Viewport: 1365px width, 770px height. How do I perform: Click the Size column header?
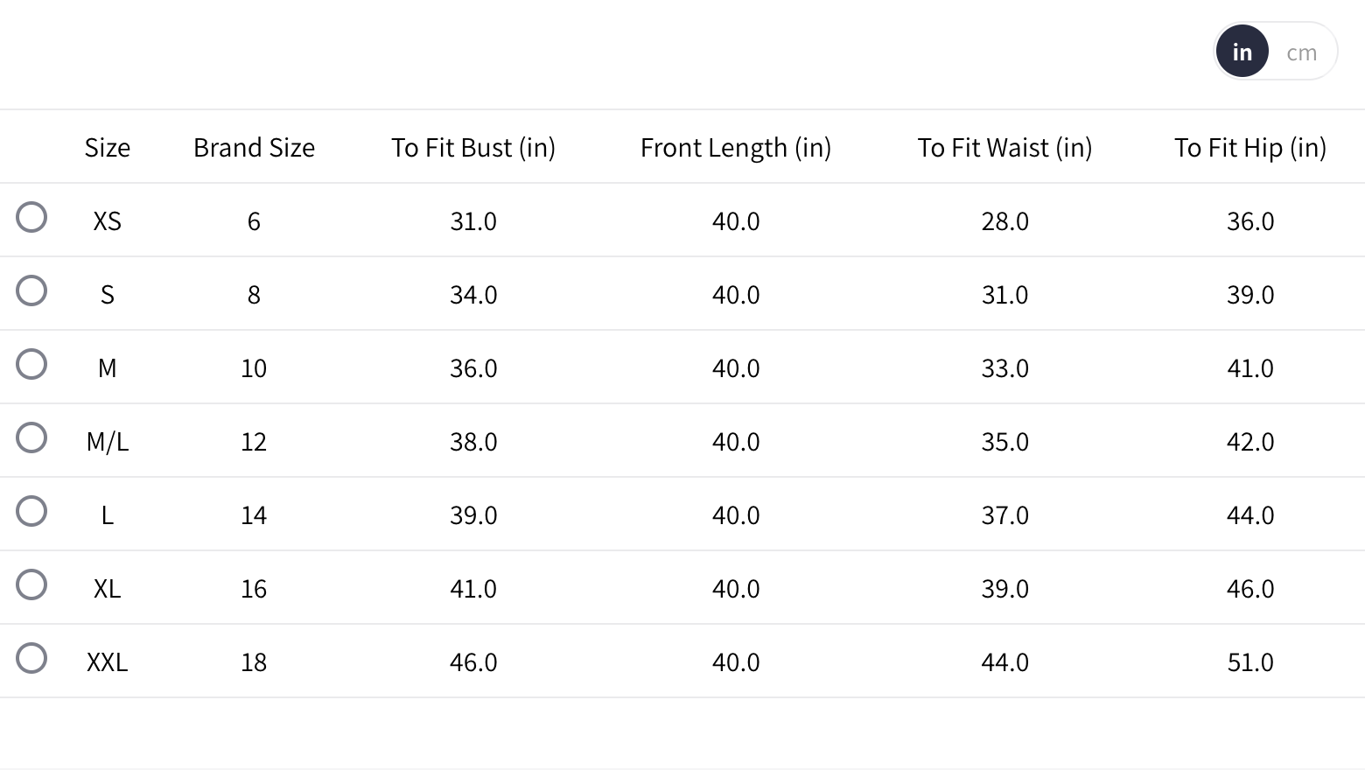107,148
